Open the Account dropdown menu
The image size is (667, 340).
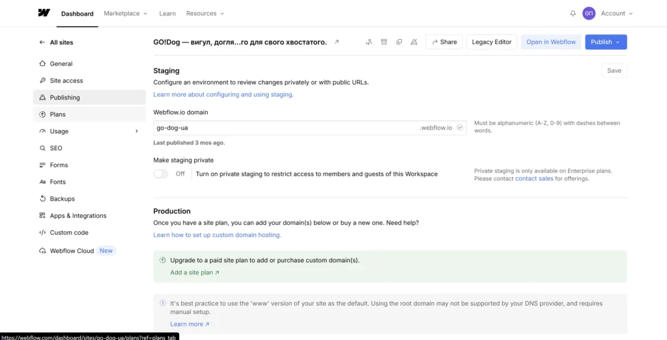[x=616, y=13]
